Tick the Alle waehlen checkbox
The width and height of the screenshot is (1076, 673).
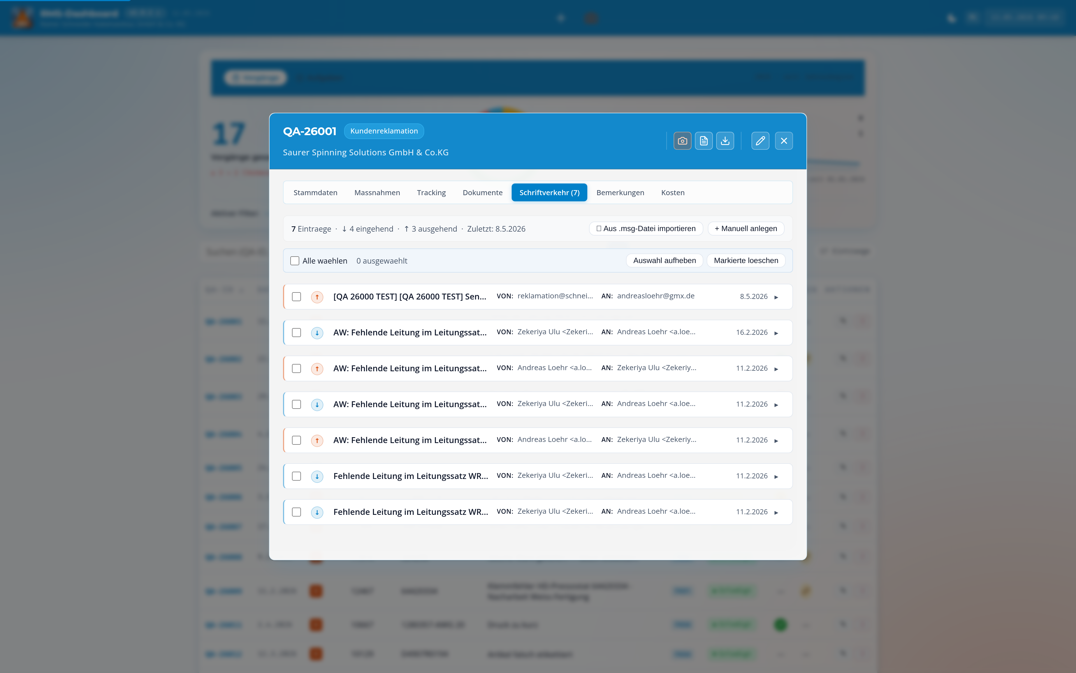tap(295, 261)
